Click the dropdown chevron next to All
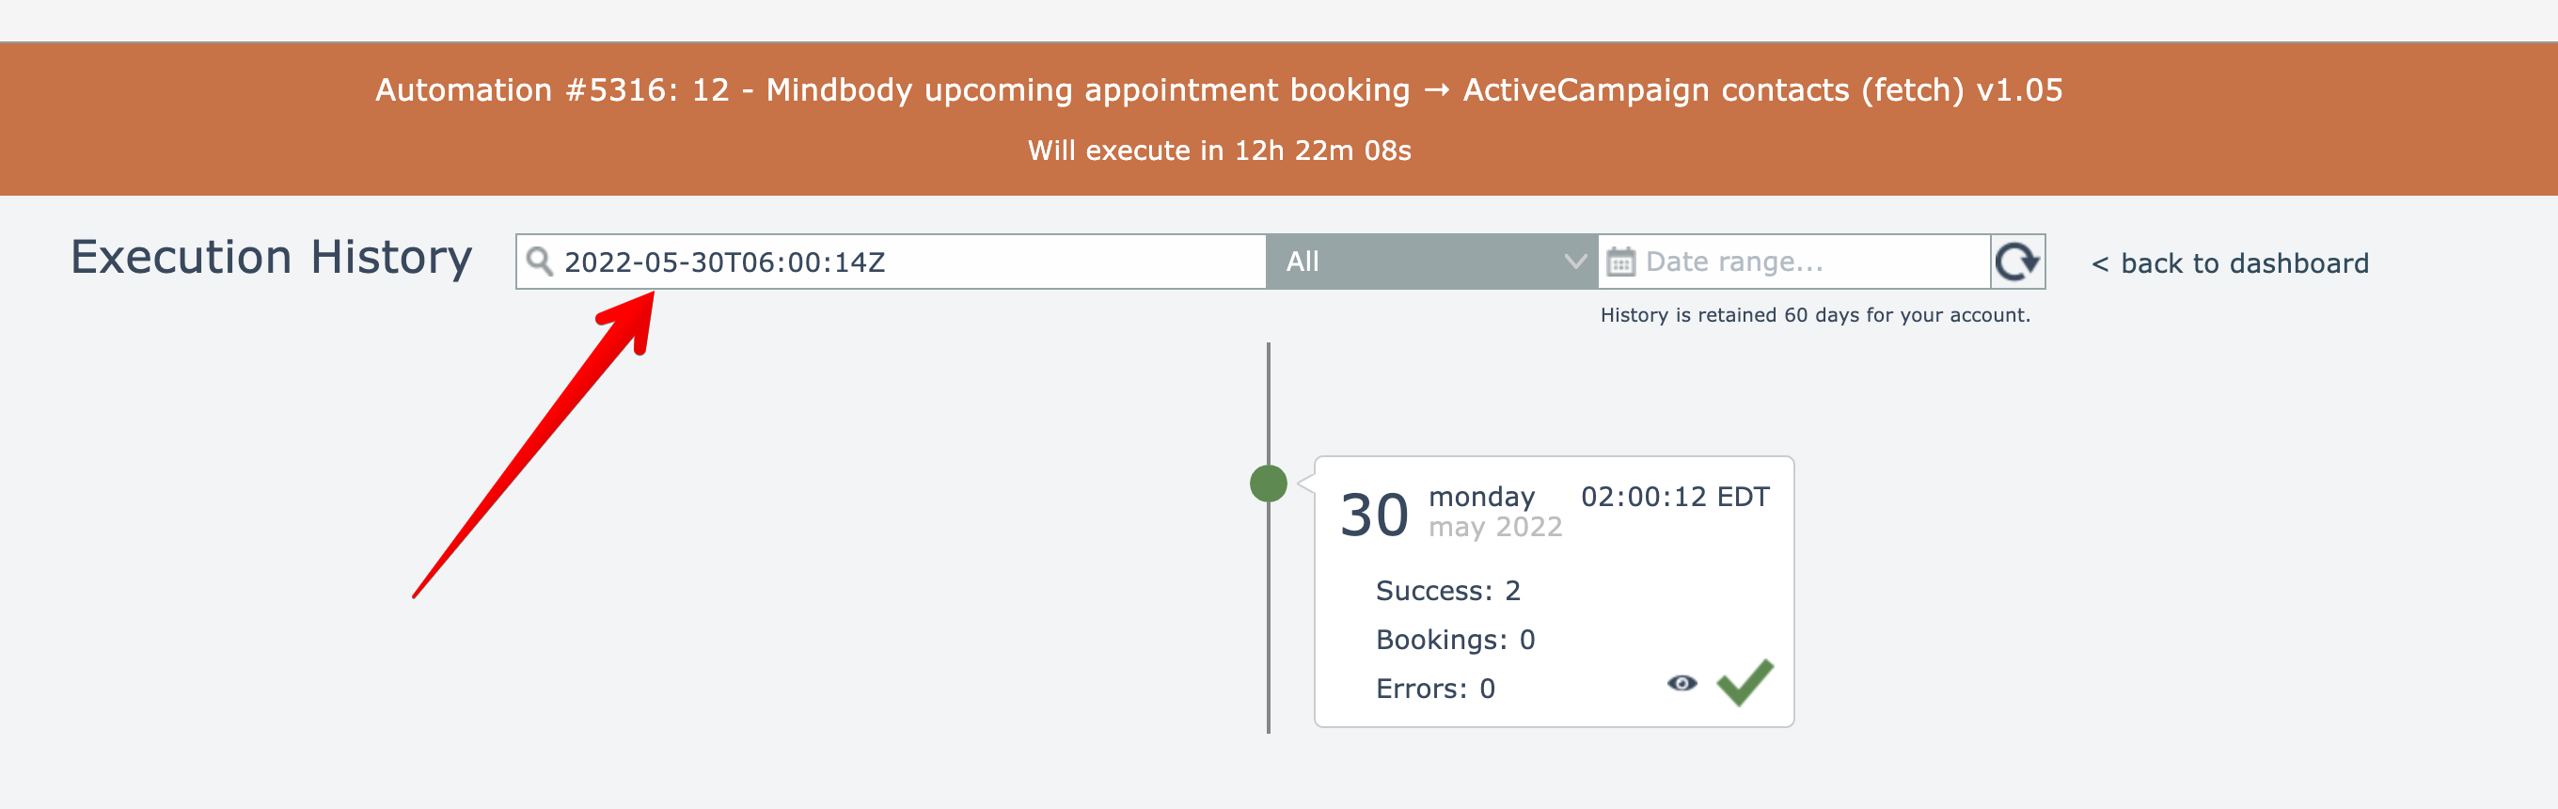This screenshot has width=2558, height=809. pos(1575,262)
